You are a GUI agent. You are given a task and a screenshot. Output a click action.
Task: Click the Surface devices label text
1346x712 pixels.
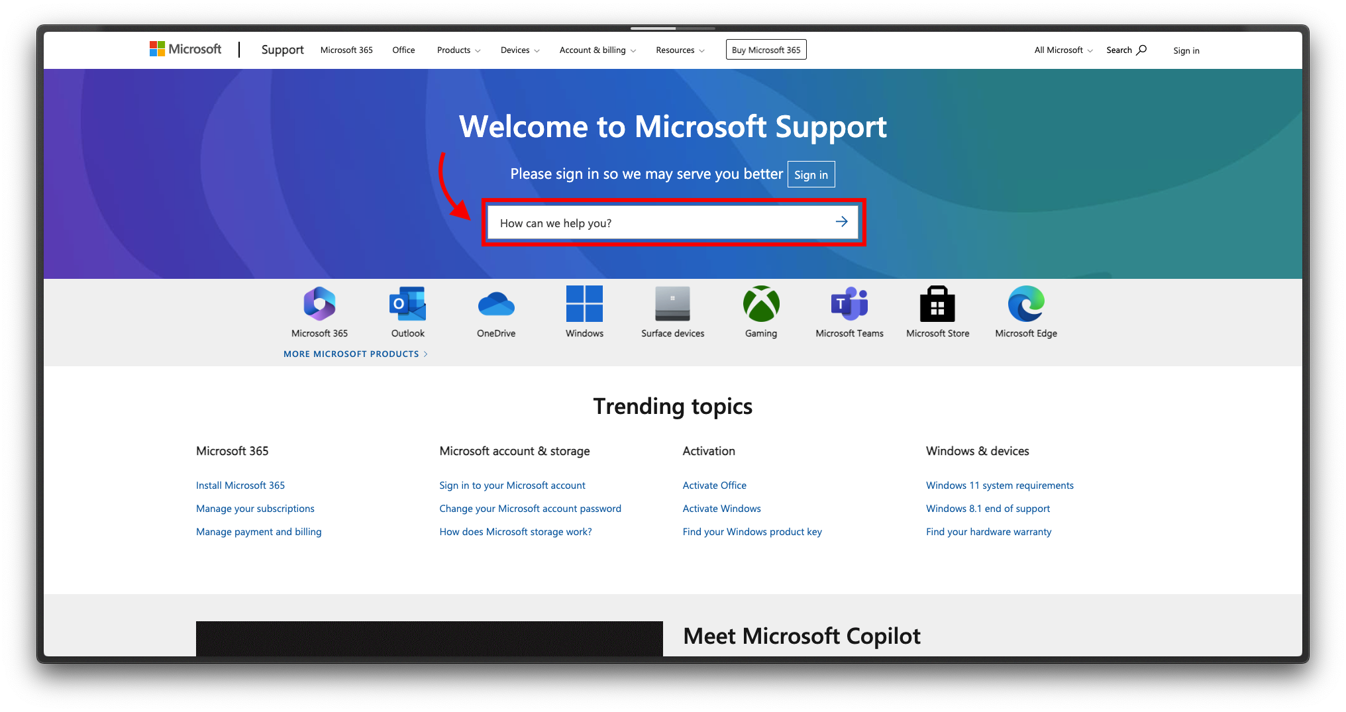(x=673, y=334)
